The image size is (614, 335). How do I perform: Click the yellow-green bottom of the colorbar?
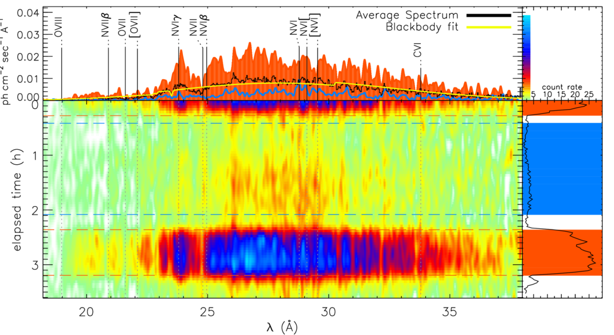click(x=527, y=96)
